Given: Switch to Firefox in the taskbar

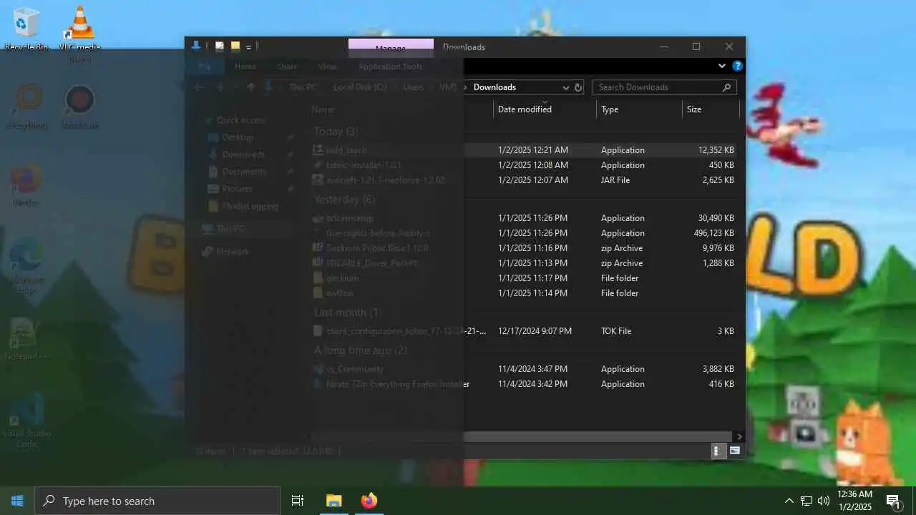Looking at the screenshot, I should (x=369, y=501).
